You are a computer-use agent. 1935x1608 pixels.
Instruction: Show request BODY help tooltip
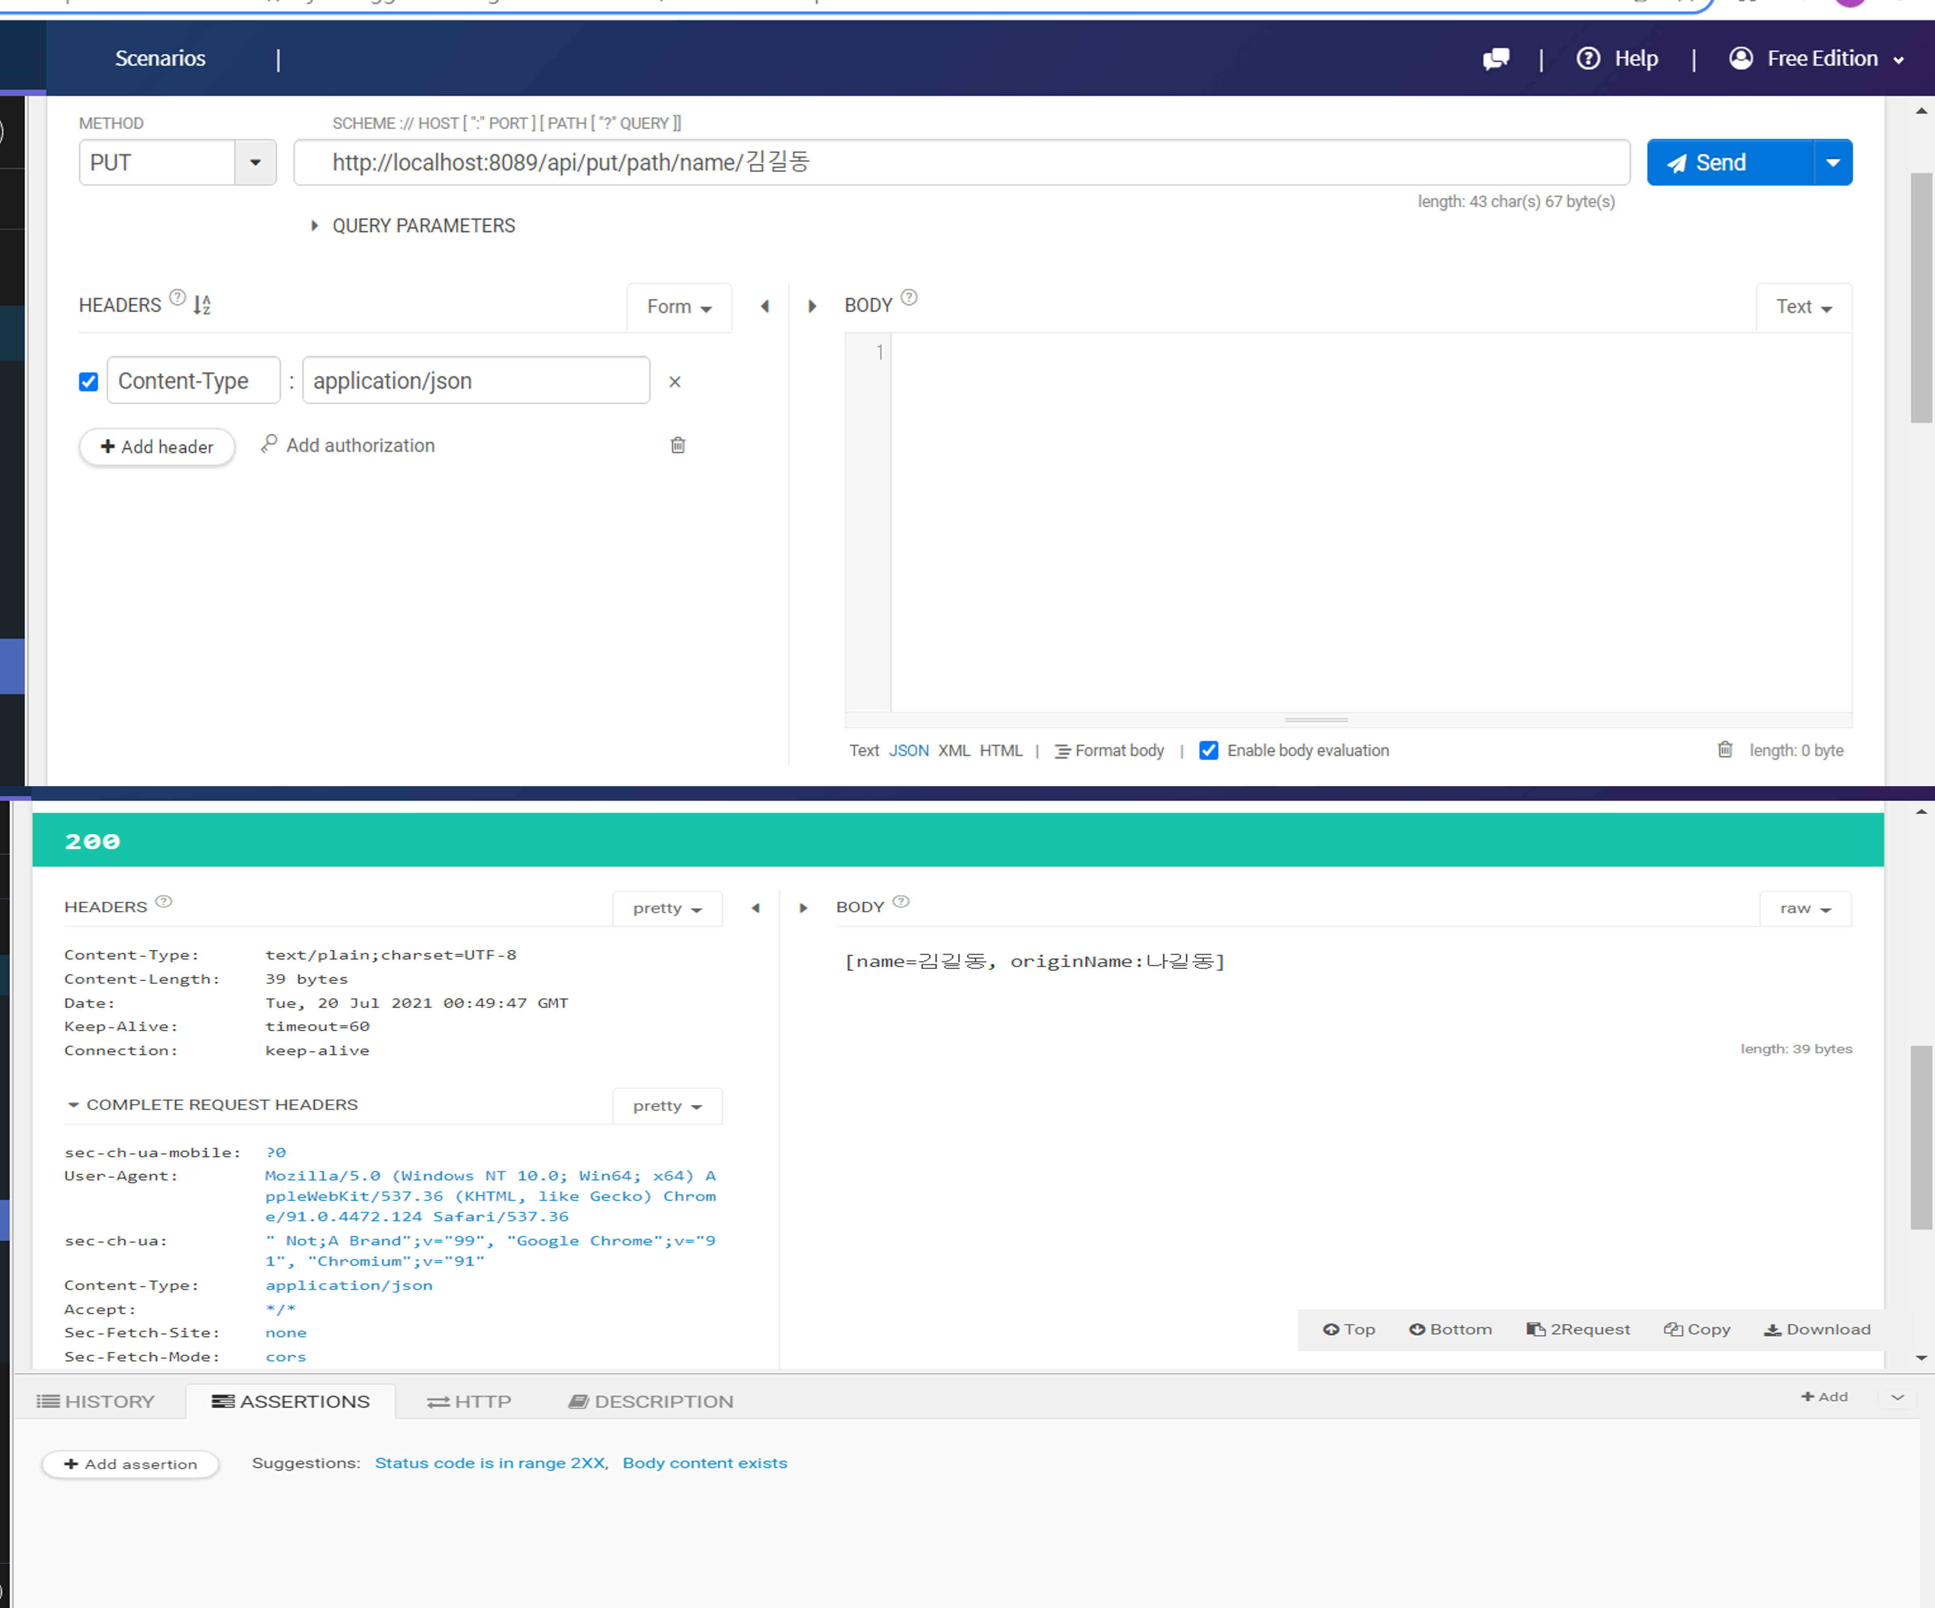click(x=909, y=298)
